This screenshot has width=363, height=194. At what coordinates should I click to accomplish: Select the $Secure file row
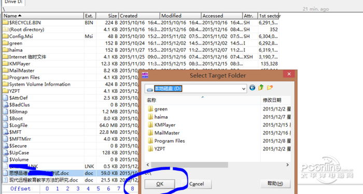click(x=70, y=146)
